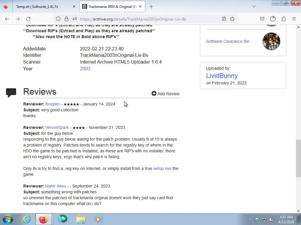Viewport: 301px width, 225px height.
Task: Select Firefox in the taskbar
Action: (x=44, y=219)
